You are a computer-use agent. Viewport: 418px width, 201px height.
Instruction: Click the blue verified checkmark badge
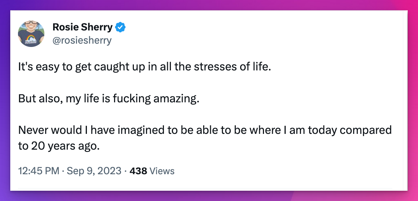[x=121, y=27]
